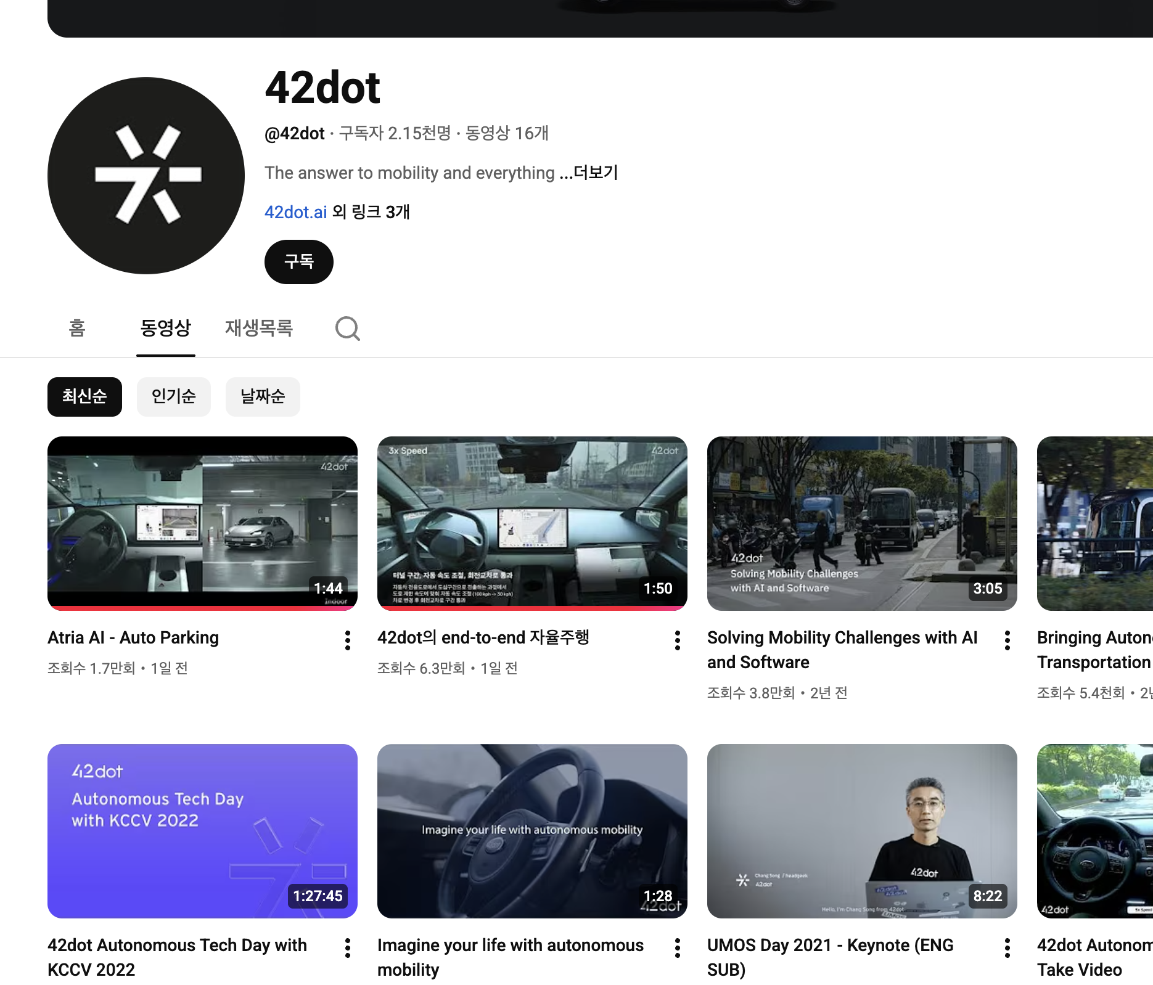Subscribe with the 구독 button
Screen dimensions: 1153x985
[x=299, y=262]
